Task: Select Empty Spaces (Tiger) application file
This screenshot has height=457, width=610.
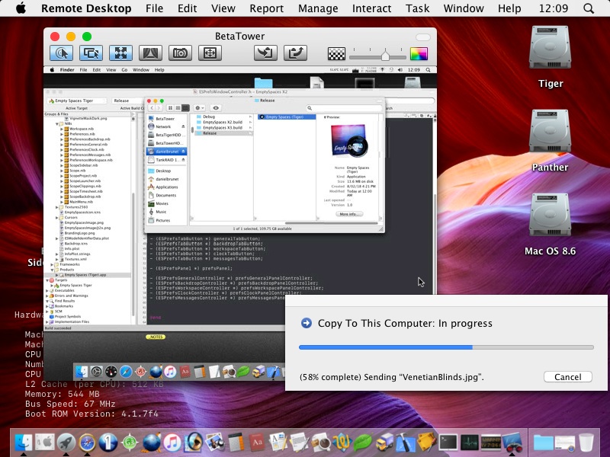Action: click(287, 117)
